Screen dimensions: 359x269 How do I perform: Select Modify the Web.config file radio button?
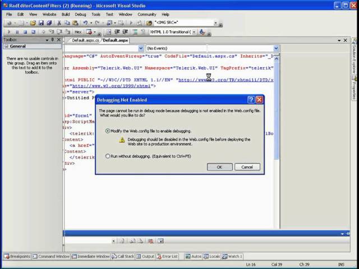pyautogui.click(x=108, y=131)
